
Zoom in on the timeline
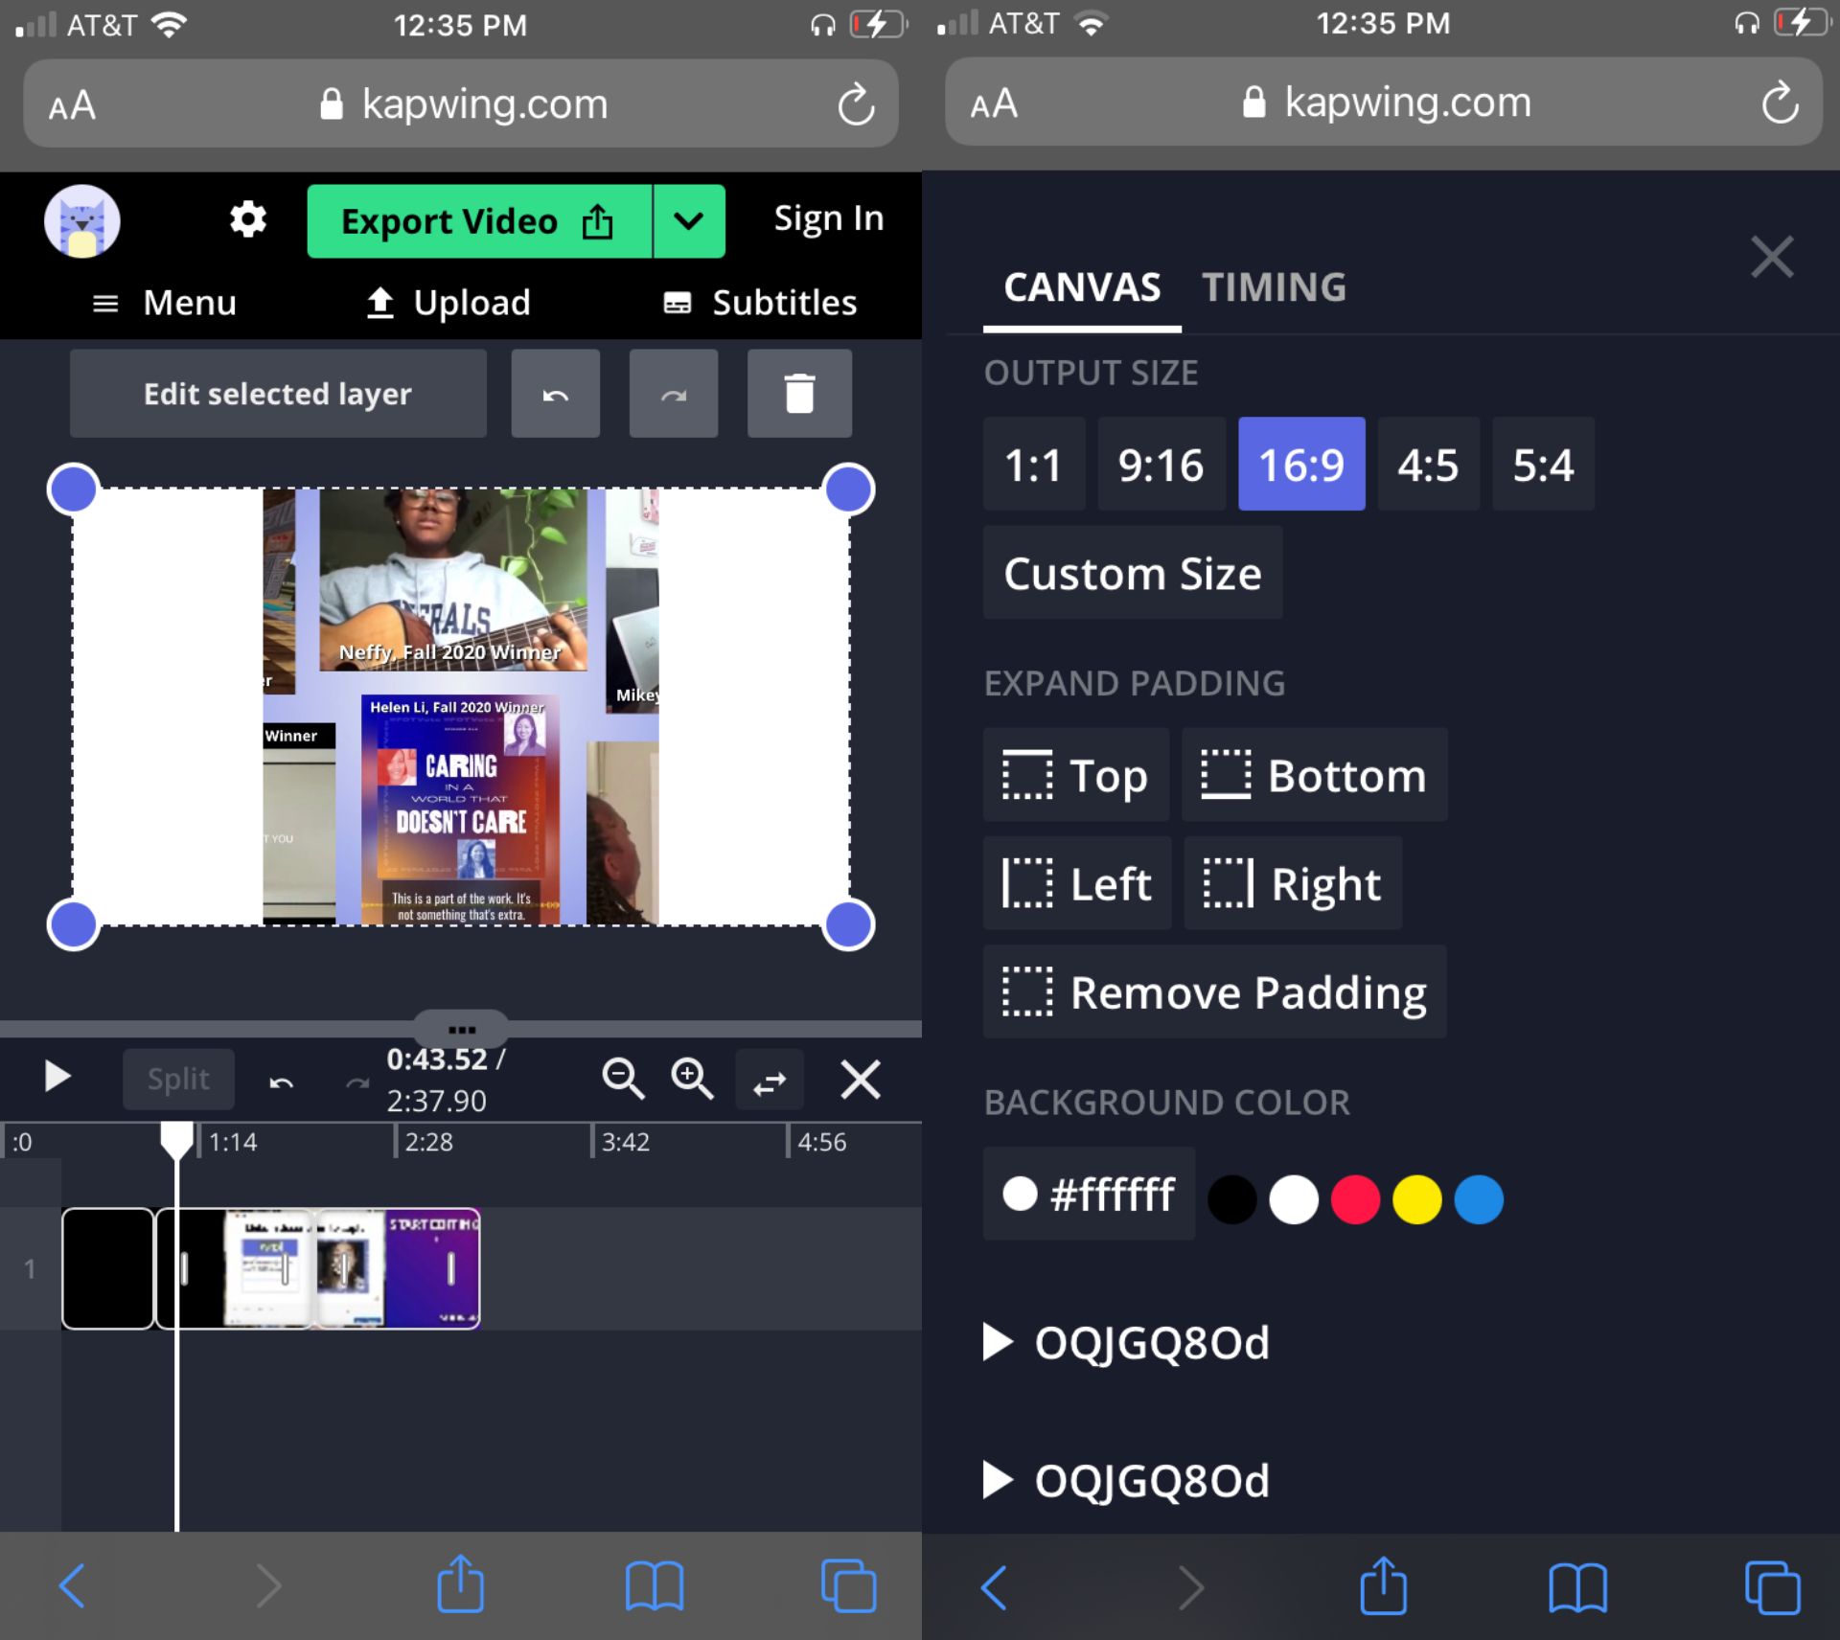[x=693, y=1079]
